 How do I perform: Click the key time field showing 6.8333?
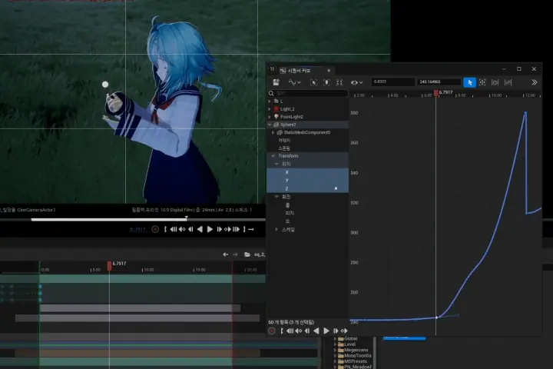(x=393, y=82)
